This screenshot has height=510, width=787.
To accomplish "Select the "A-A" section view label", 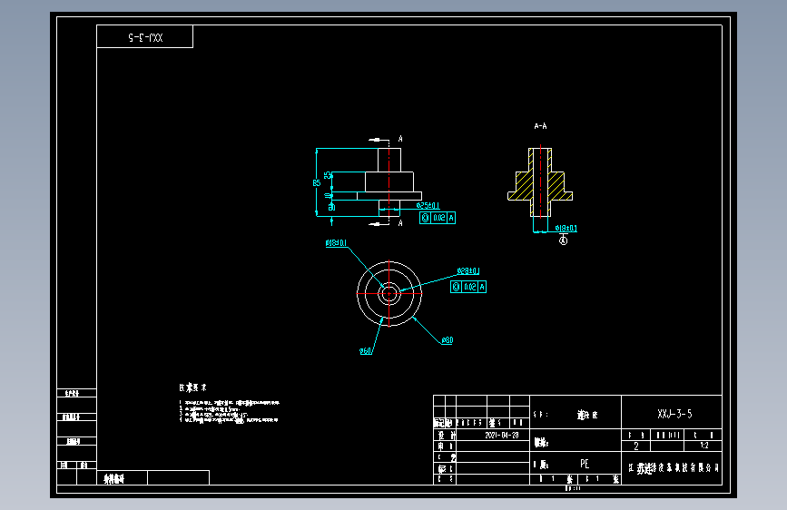I will [540, 126].
